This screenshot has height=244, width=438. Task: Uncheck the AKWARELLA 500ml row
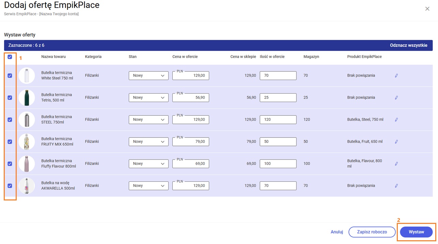[10, 186]
